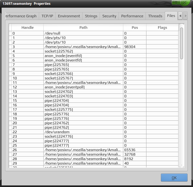This screenshot has width=193, height=187.
Task: Switch to the Threads tab
Action: [155, 16]
